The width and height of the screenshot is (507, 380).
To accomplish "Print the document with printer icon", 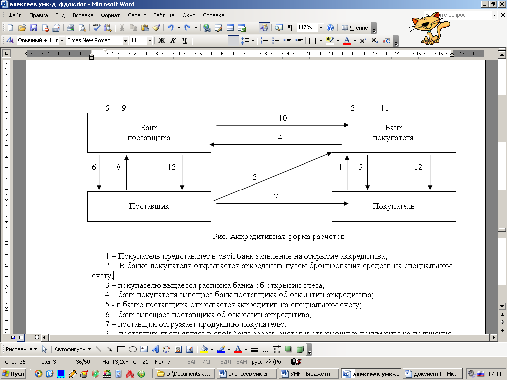I will (70, 28).
